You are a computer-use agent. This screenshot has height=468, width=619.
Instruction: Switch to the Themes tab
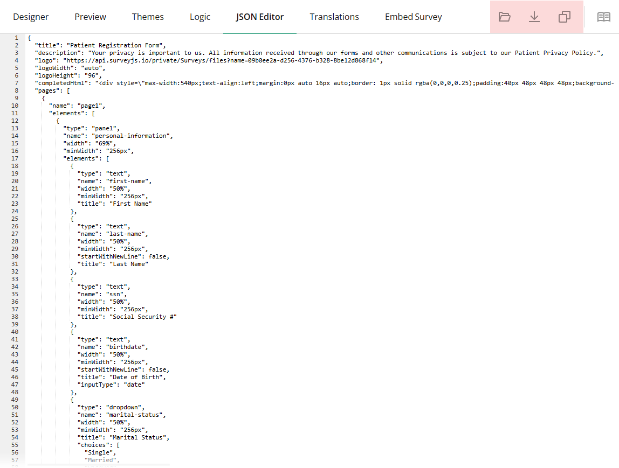pyautogui.click(x=148, y=17)
